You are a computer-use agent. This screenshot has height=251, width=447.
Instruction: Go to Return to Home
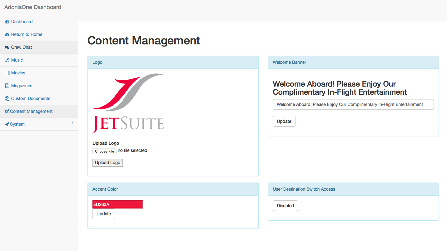coord(39,34)
